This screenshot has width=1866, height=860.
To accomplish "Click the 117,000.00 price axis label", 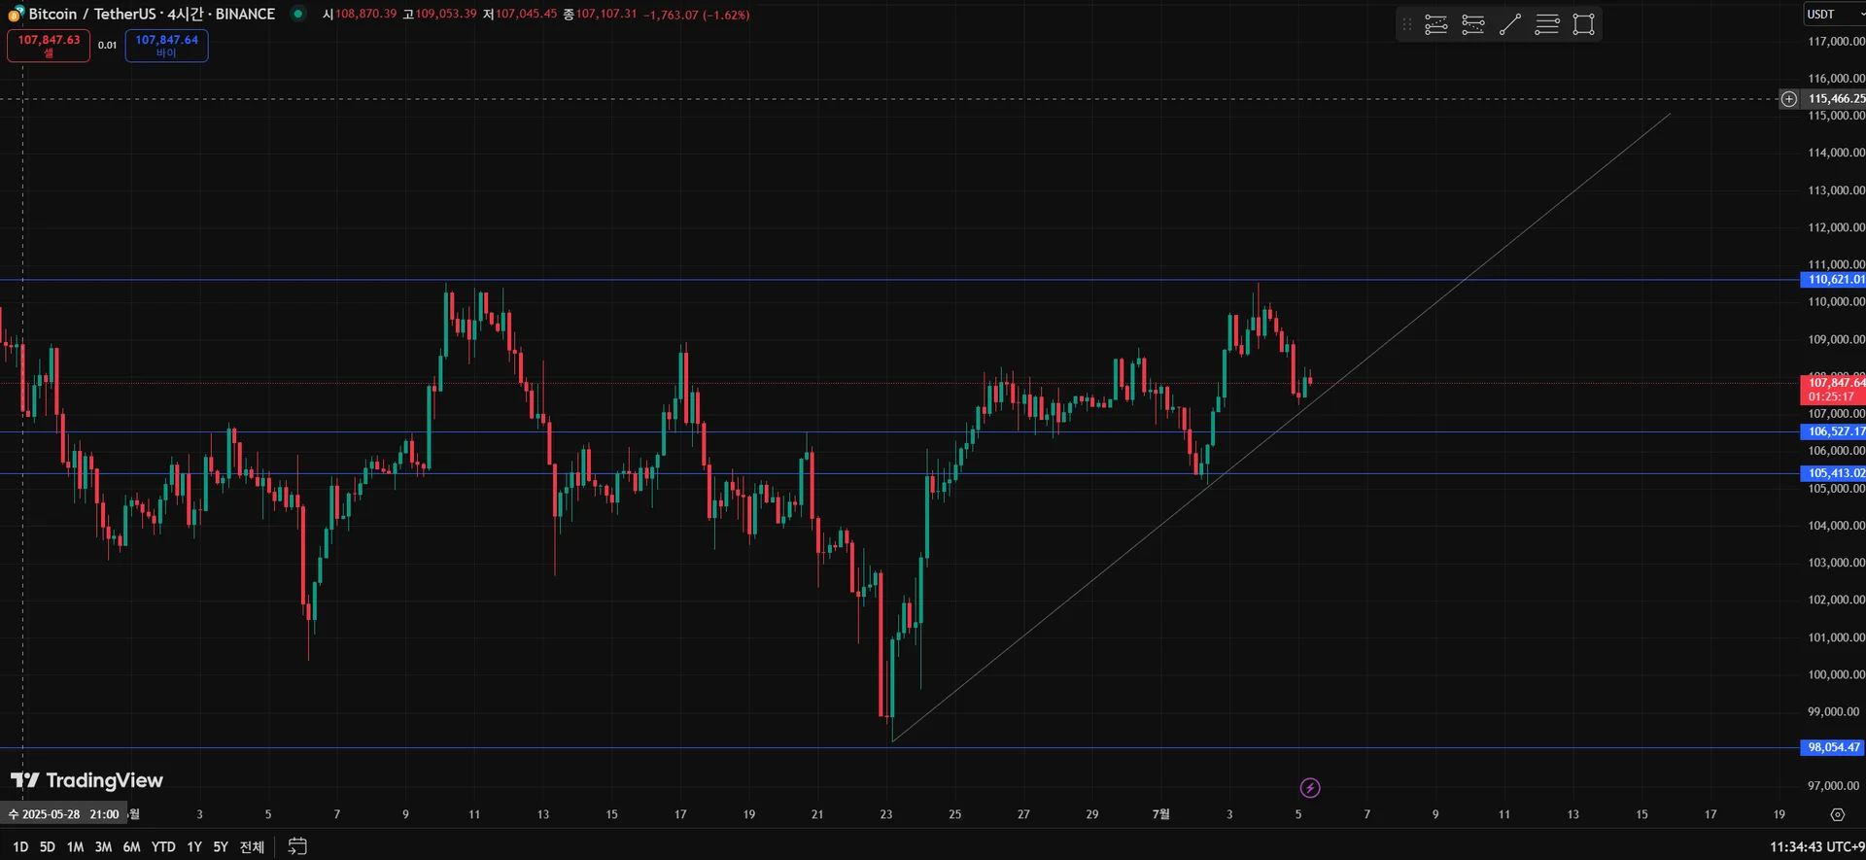I will [x=1836, y=42].
